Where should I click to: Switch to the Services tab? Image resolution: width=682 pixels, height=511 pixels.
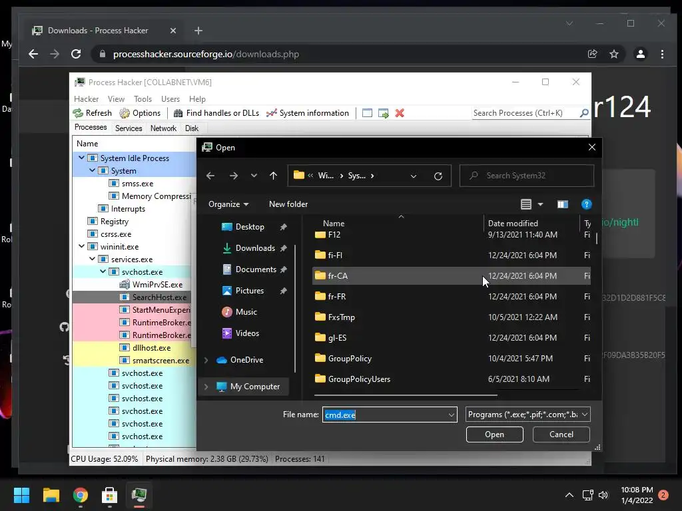pos(129,128)
